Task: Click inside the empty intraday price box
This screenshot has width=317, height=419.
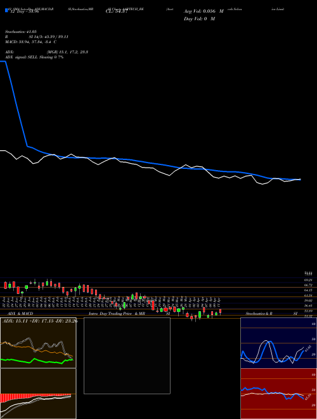Action: pos(127,356)
